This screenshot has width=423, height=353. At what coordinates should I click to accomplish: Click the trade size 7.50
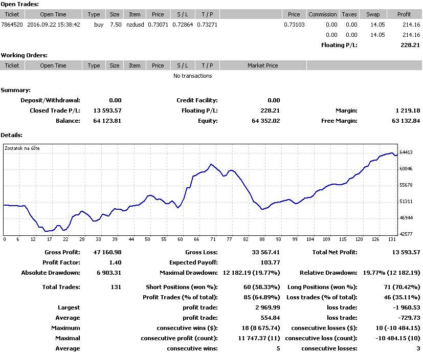point(116,25)
